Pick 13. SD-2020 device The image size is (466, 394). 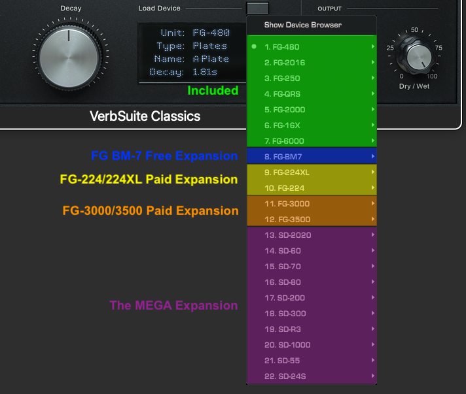click(x=312, y=235)
